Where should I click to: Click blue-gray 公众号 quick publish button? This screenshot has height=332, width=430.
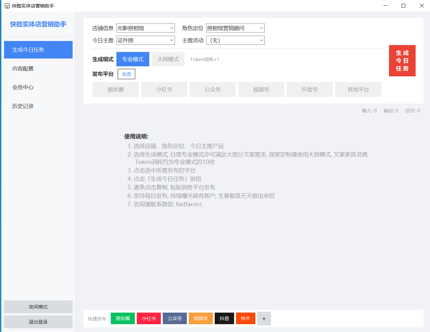pos(175,319)
